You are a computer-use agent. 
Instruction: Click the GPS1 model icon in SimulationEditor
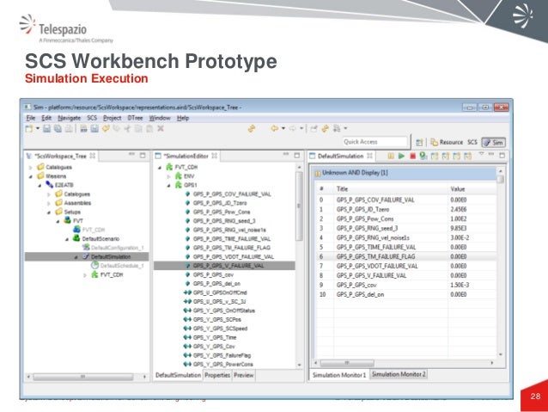[179, 184]
